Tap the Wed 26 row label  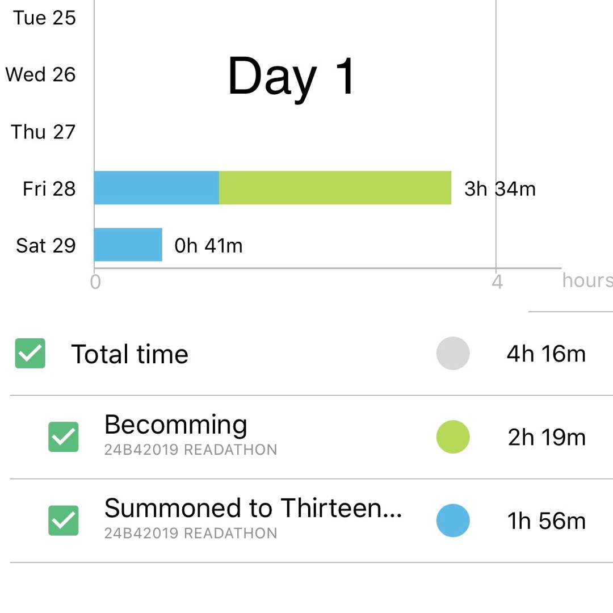coord(40,74)
